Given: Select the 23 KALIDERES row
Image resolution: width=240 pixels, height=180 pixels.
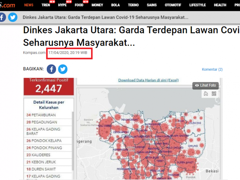Looking at the screenshot, I should tap(48, 155).
